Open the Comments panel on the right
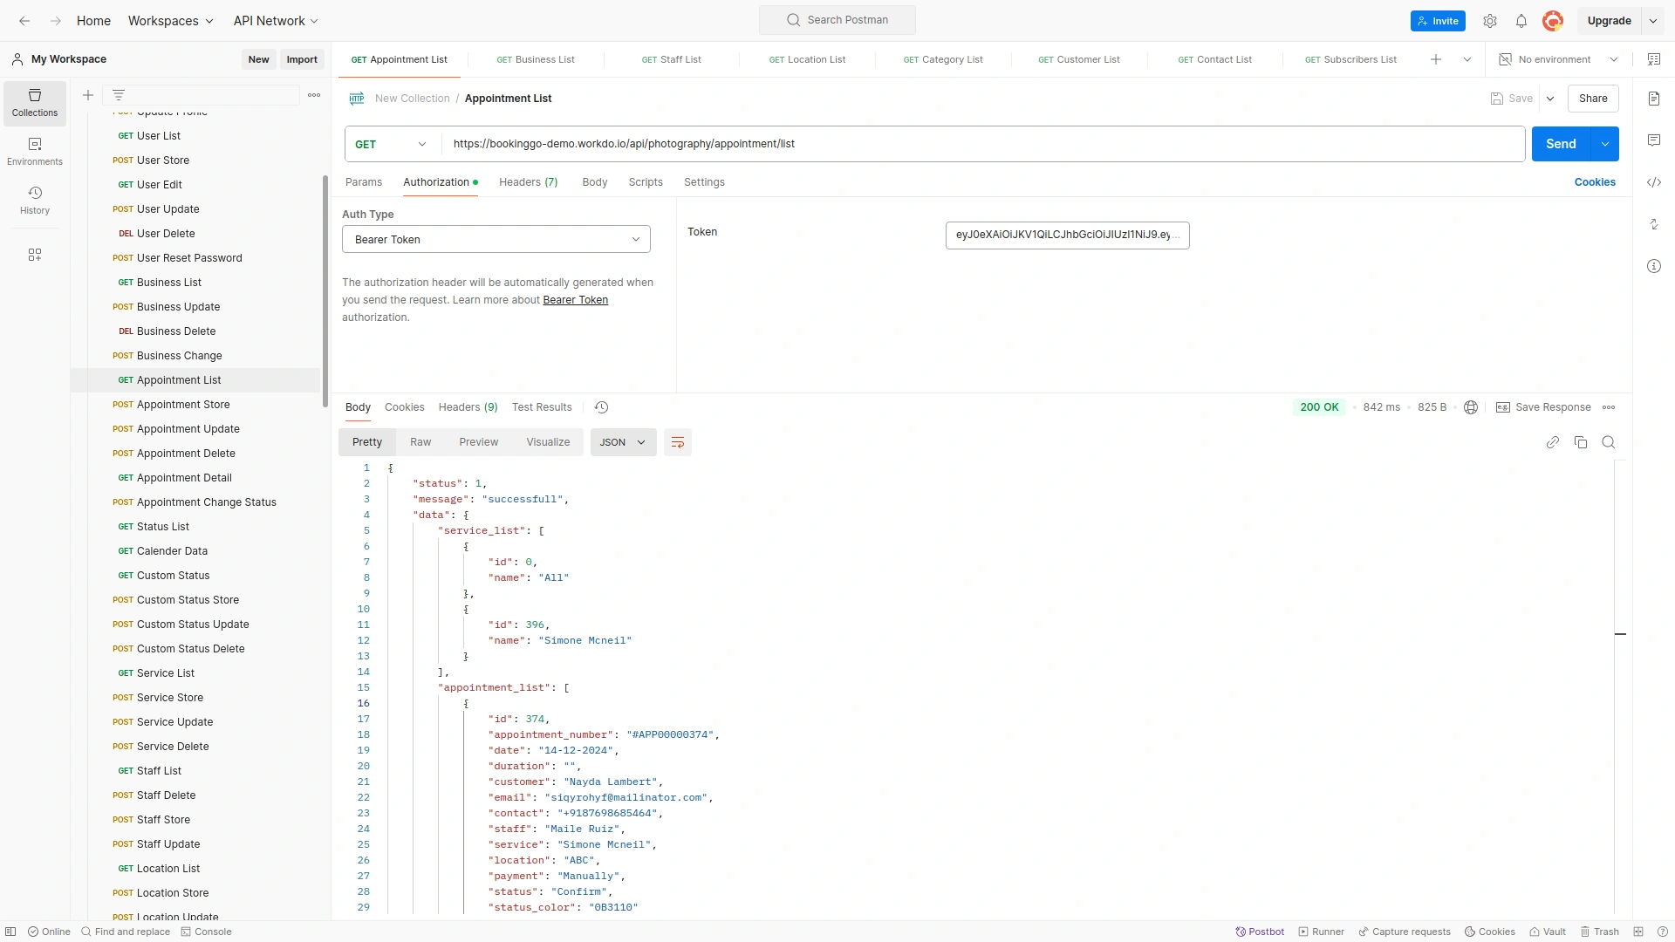This screenshot has height=942, width=1675. 1655,140
